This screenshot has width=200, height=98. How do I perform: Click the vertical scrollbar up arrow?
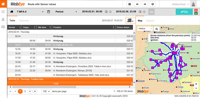(134, 33)
